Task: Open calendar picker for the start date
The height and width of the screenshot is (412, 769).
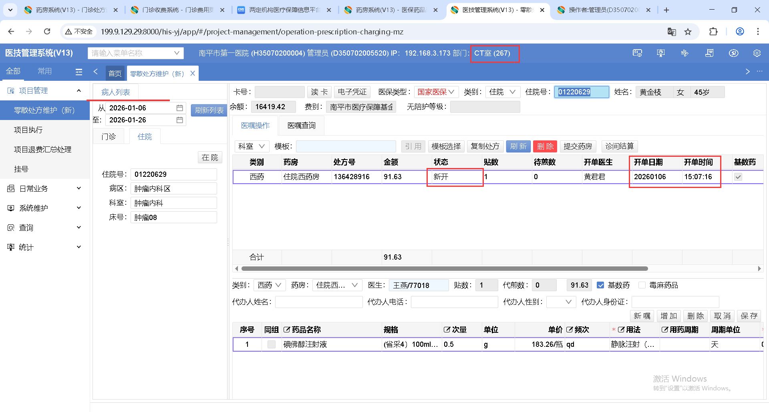Action: [x=179, y=108]
